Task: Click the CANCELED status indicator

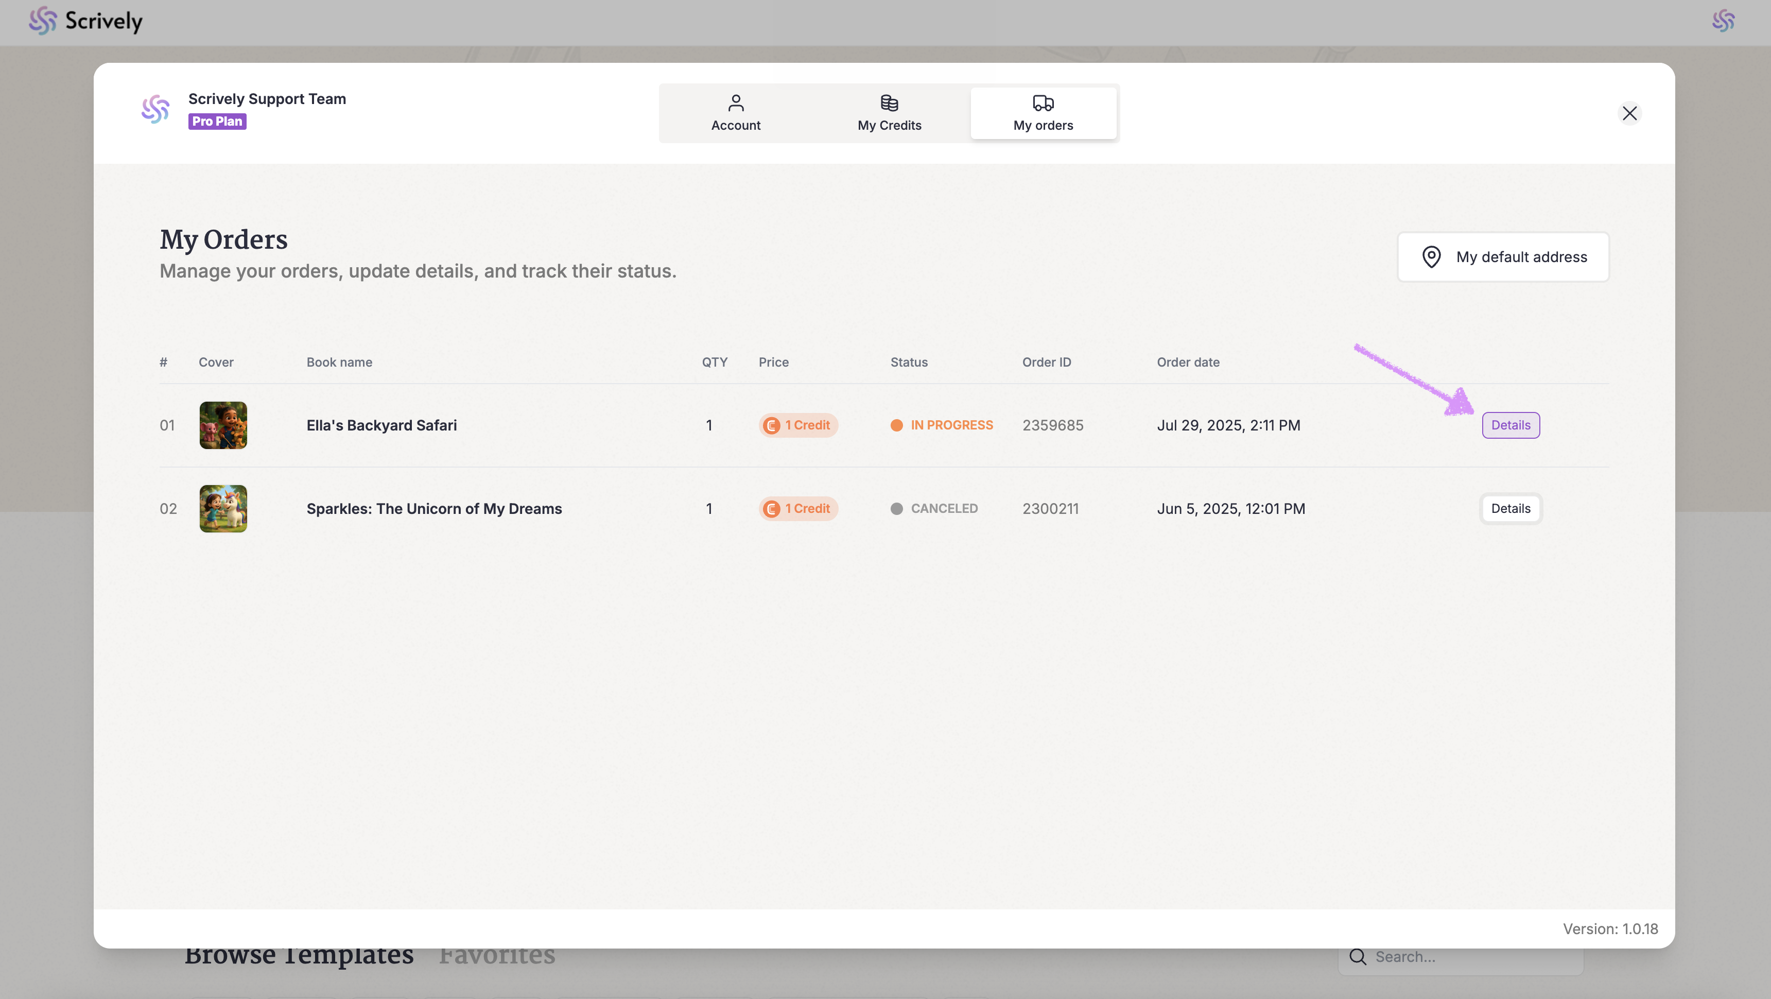Action: click(933, 508)
